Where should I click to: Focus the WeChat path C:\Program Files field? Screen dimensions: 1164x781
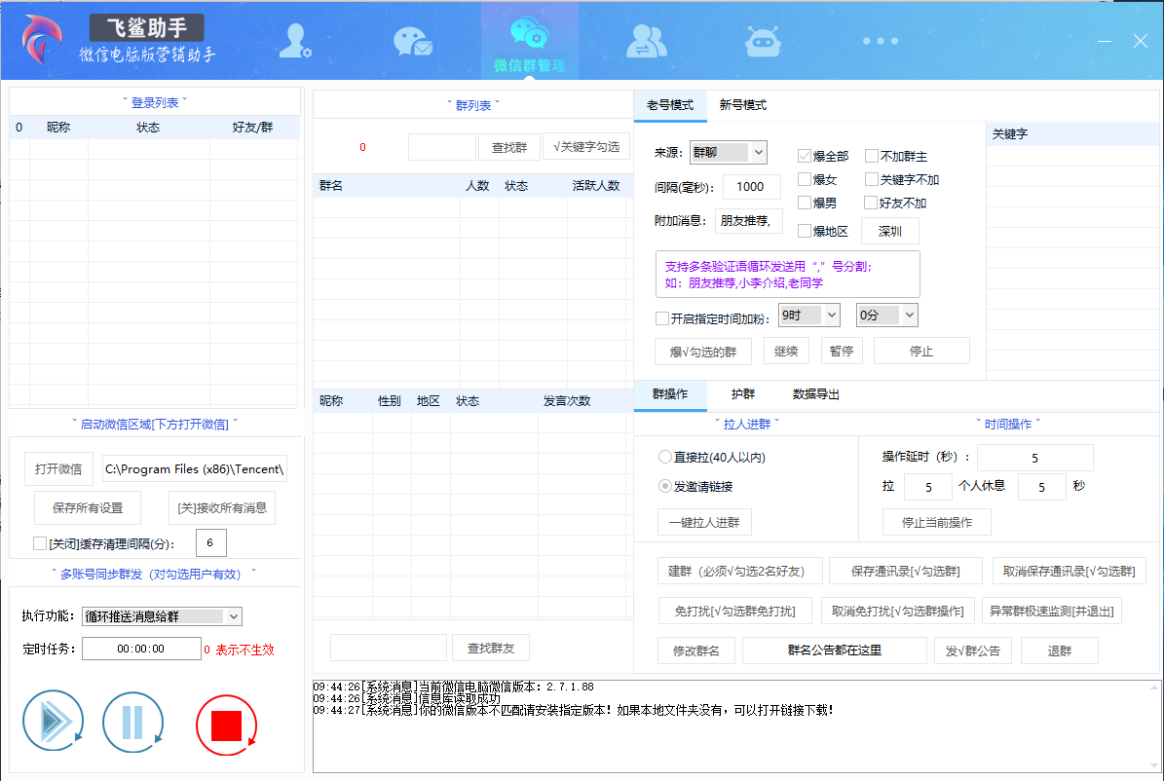[x=195, y=468]
